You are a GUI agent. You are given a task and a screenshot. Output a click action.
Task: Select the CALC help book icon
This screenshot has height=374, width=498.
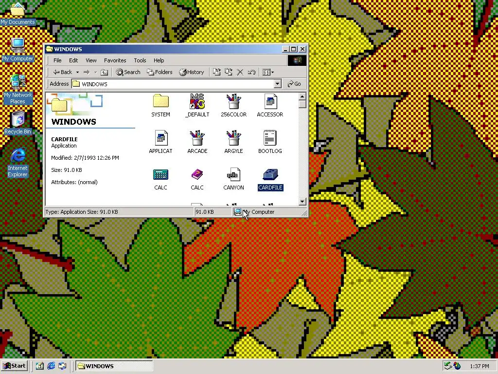tap(197, 175)
